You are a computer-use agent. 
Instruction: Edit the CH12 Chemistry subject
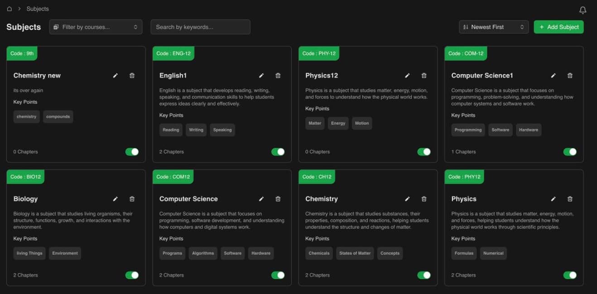(407, 199)
